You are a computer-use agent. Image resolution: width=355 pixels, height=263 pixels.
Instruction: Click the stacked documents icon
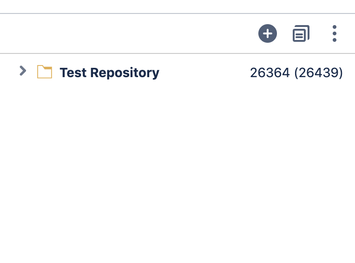(x=301, y=33)
